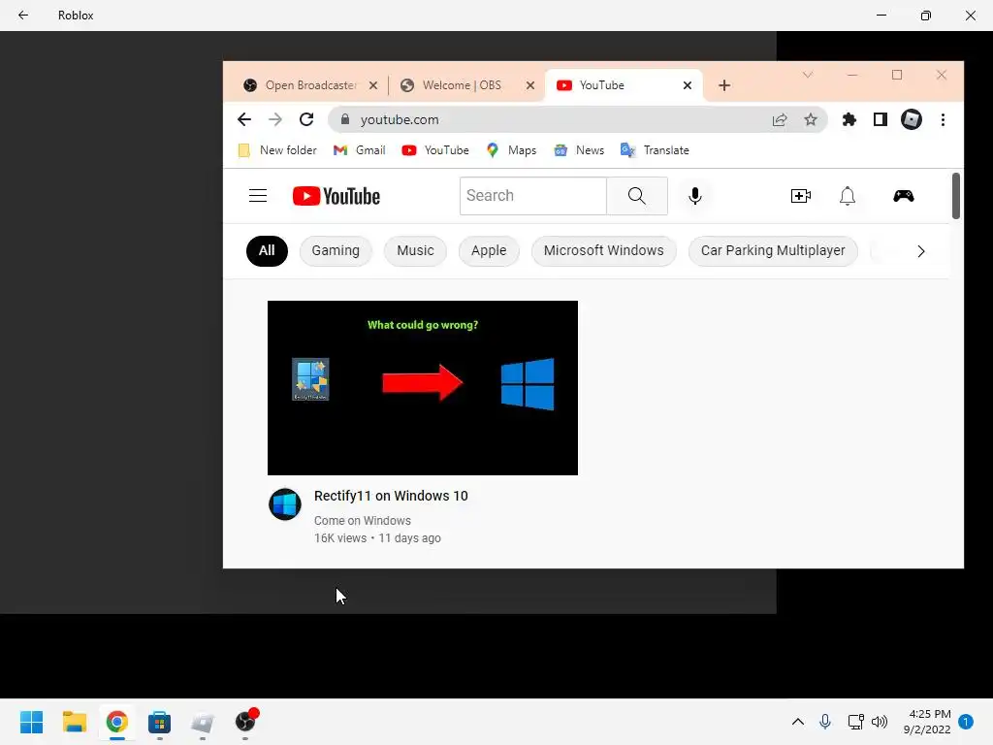Click the YouTube page scrollbar
The image size is (993, 745).
coord(955,196)
